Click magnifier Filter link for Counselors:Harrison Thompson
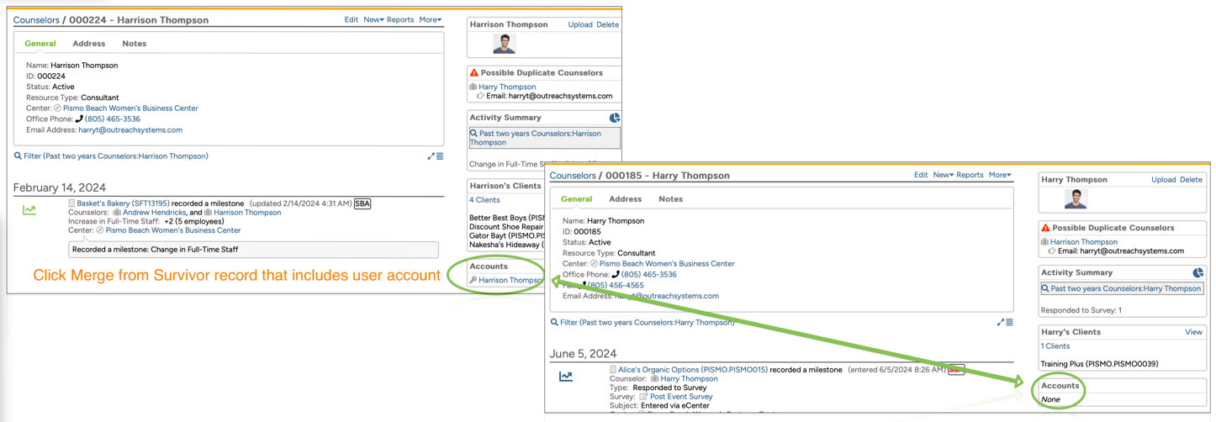 (x=111, y=156)
